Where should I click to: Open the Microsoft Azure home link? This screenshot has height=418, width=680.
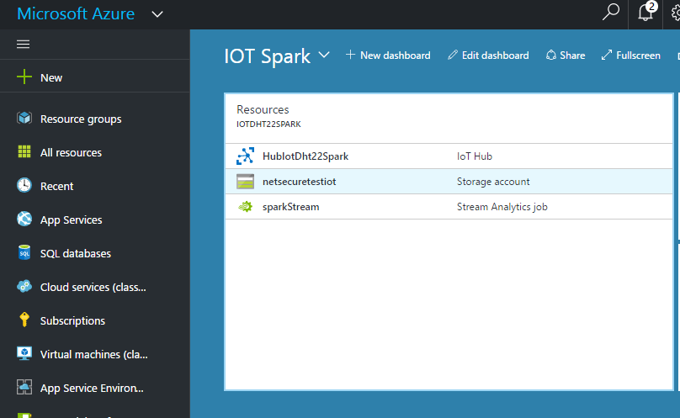coord(76,13)
